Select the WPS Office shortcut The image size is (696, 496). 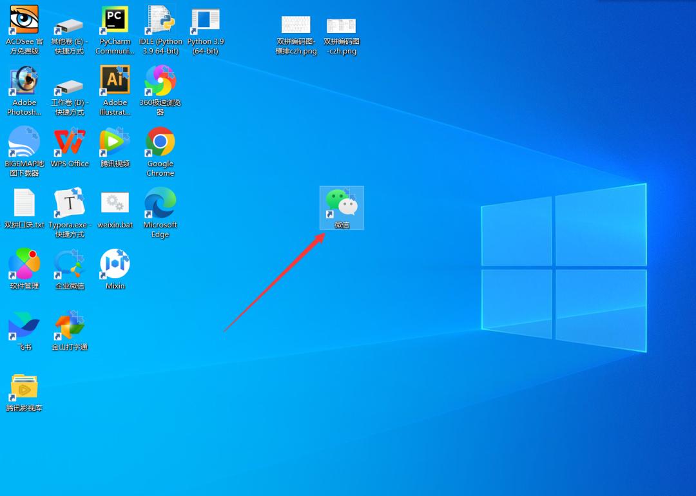[70, 142]
